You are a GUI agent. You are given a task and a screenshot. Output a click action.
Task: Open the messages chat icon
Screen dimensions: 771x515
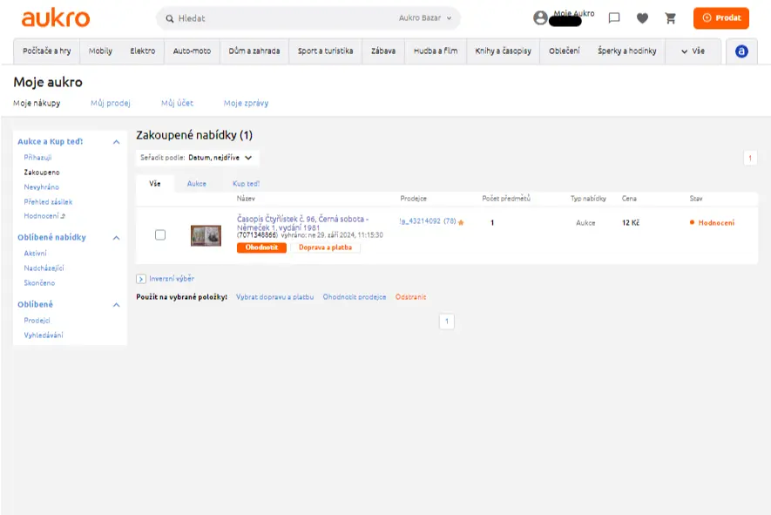(614, 18)
